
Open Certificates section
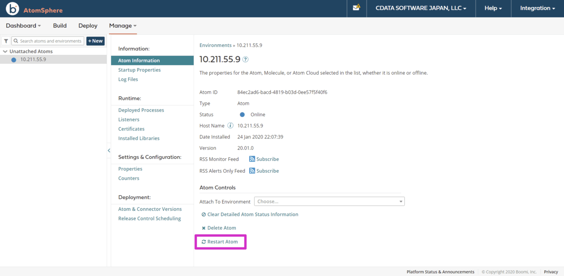[132, 129]
